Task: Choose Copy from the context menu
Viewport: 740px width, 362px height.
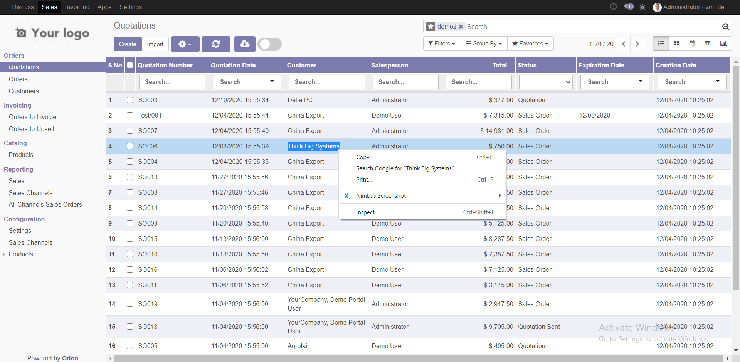Action: 363,157
